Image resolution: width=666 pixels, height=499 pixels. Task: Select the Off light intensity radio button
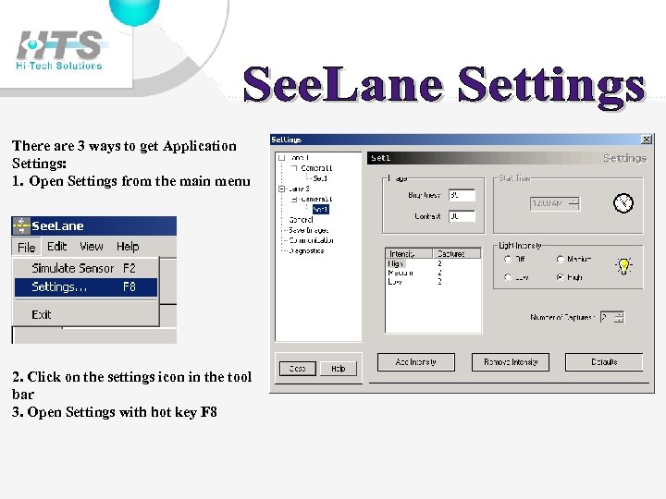(508, 259)
